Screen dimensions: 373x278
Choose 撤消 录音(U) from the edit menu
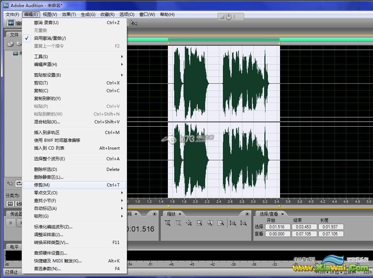pyautogui.click(x=74, y=23)
